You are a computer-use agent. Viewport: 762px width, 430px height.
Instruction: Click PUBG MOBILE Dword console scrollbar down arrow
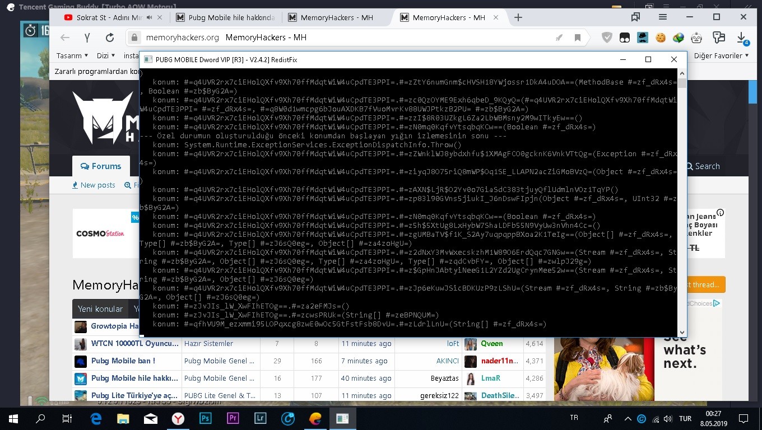coord(682,332)
